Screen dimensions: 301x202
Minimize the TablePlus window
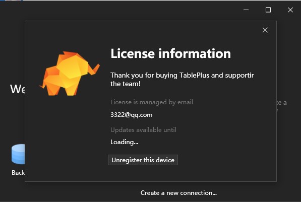coord(246,10)
